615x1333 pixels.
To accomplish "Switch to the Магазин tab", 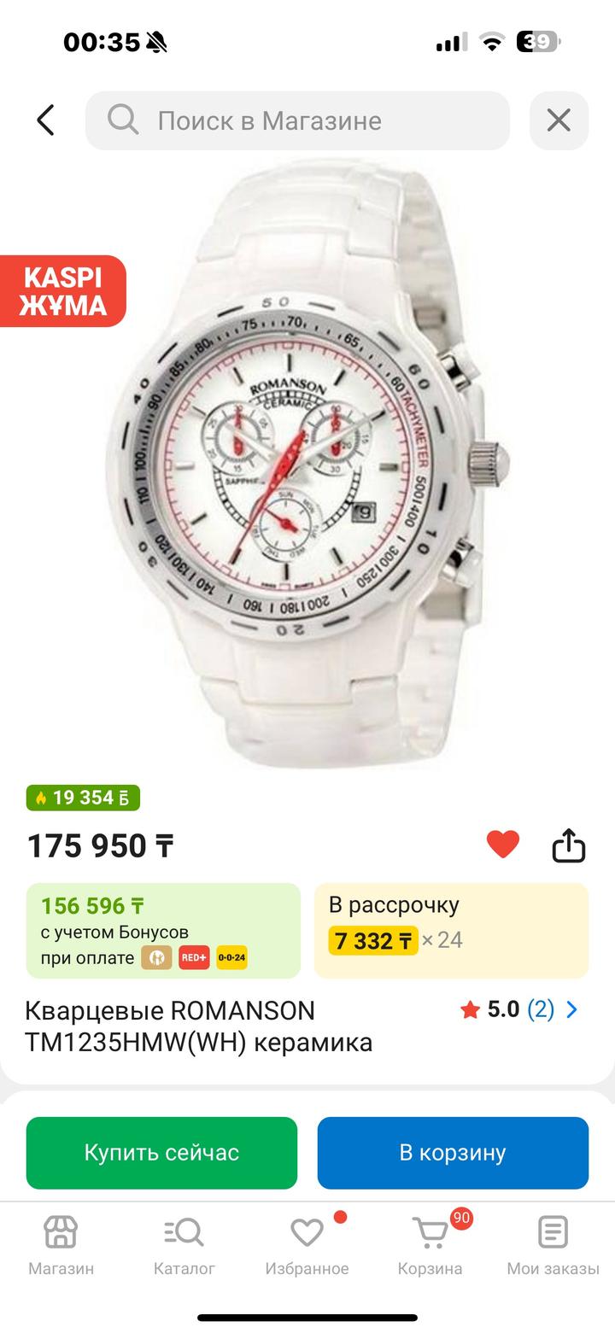I will coord(61,1246).
